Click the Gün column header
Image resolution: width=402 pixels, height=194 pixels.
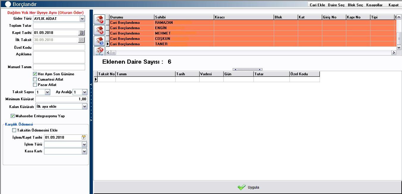pos(239,74)
